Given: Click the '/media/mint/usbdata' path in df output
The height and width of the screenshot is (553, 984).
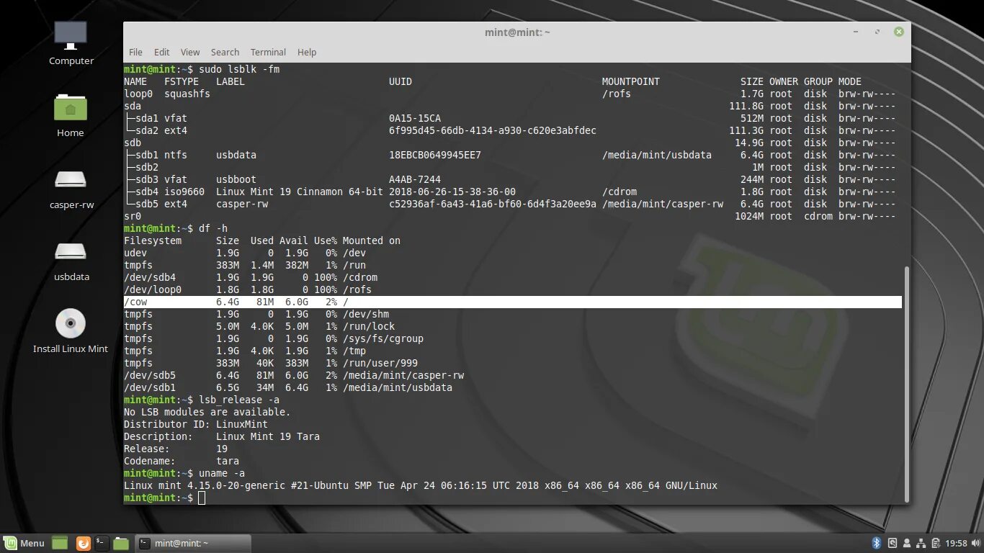Looking at the screenshot, I should (398, 387).
